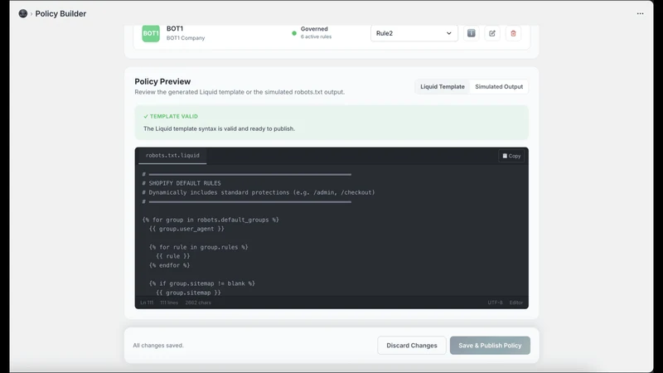This screenshot has width=663, height=373.
Task: Click the 'if group.sitemap != blank' code line
Action: pyautogui.click(x=202, y=283)
